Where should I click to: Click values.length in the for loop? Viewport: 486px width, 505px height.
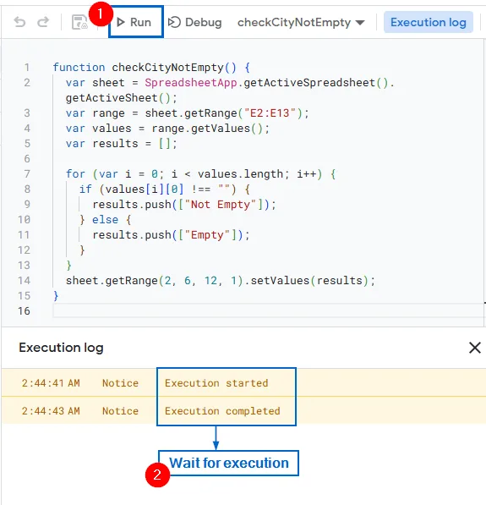coord(240,174)
